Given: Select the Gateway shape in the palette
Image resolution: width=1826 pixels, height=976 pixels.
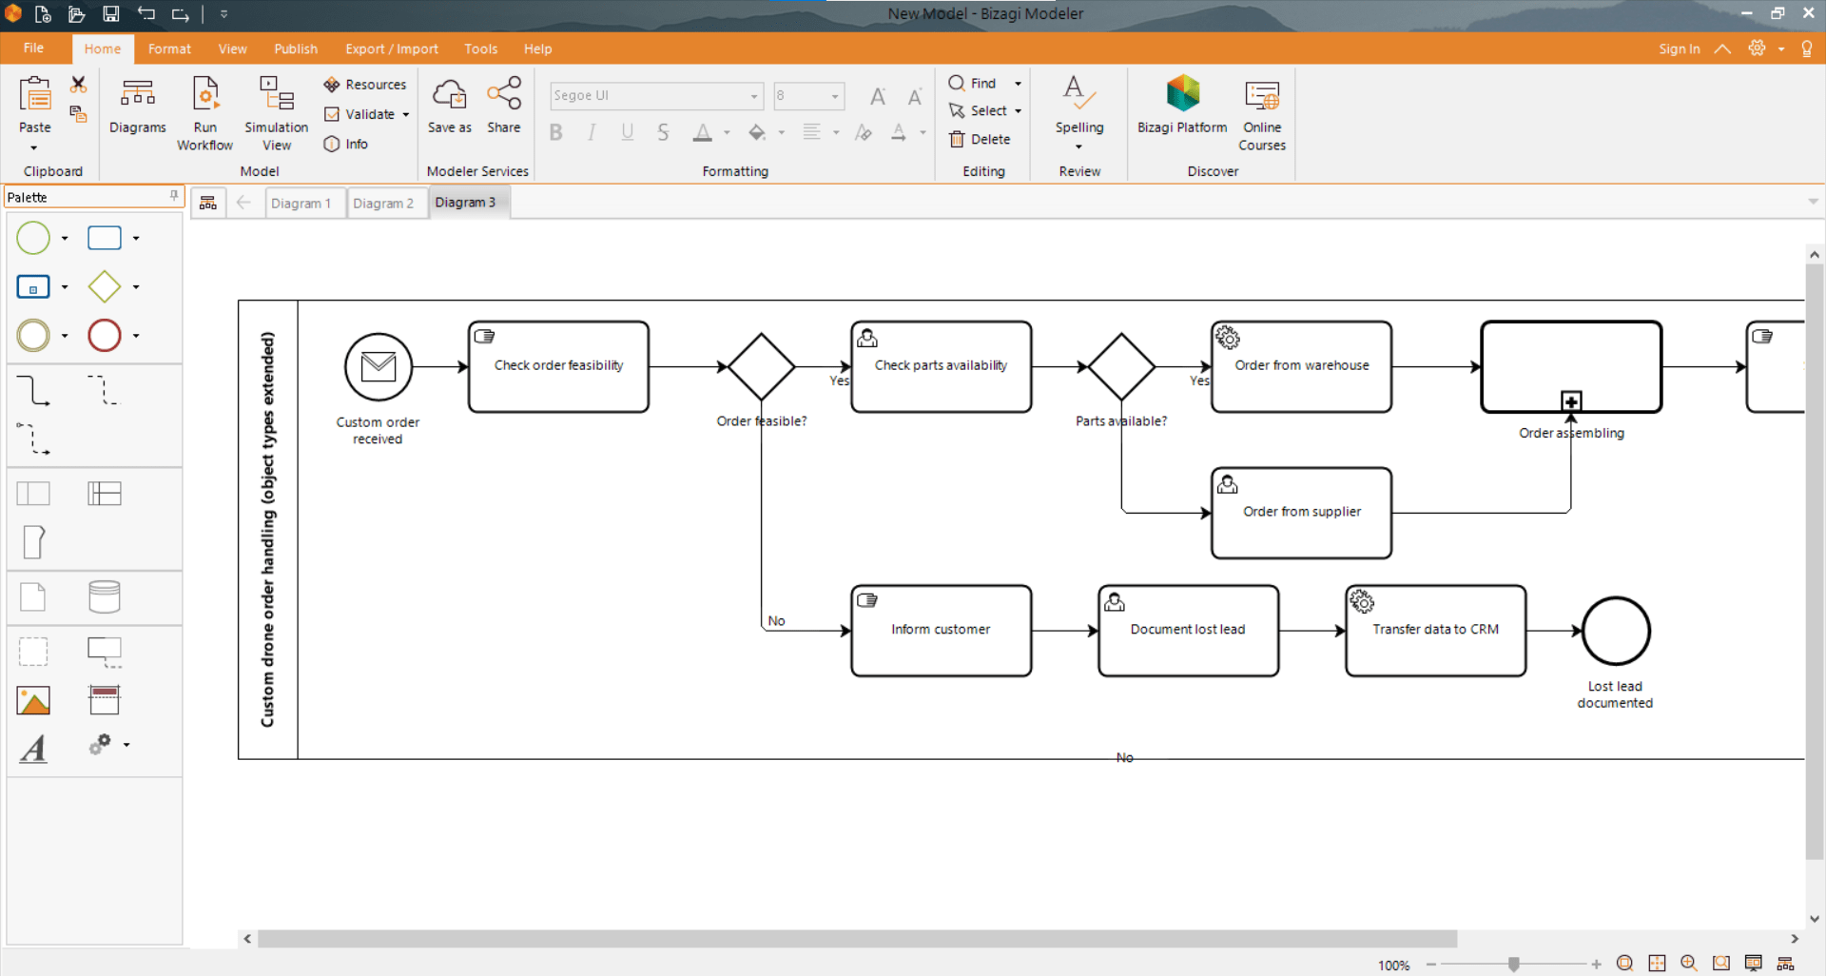Looking at the screenshot, I should pyautogui.click(x=105, y=286).
